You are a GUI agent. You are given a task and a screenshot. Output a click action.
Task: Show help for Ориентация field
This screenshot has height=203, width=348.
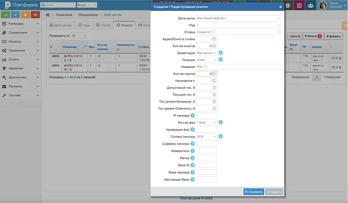220,53
